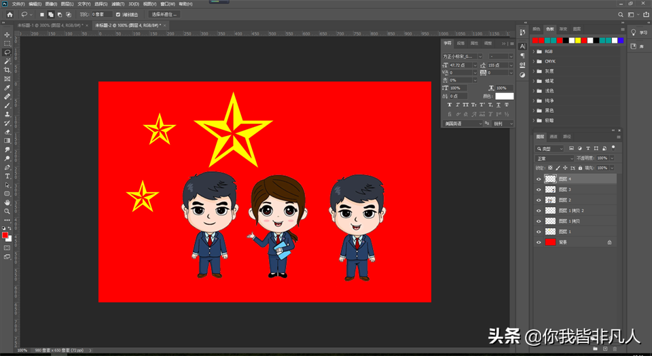652x356 pixels.
Task: Hide layer 图层 1 拷贝 eye icon
Action: click(x=539, y=221)
